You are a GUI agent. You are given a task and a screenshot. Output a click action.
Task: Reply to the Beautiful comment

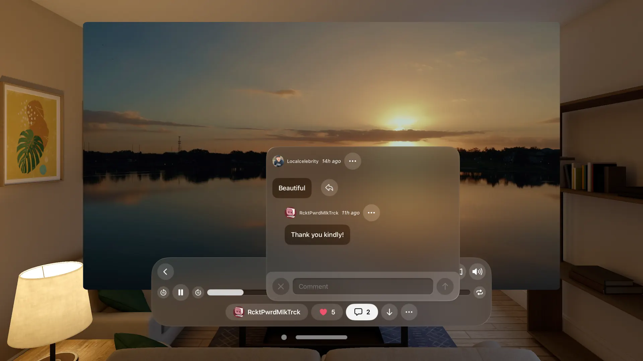pyautogui.click(x=329, y=188)
